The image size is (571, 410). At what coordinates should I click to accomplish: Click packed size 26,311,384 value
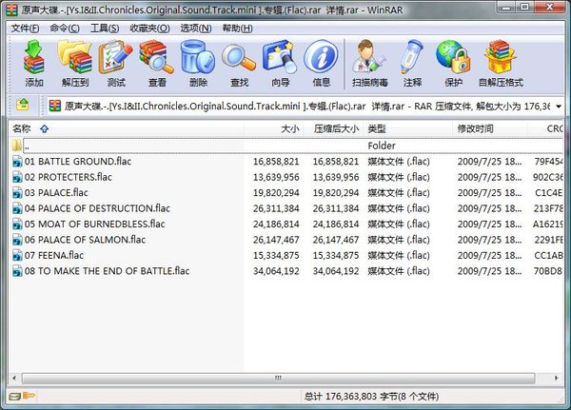pos(335,208)
